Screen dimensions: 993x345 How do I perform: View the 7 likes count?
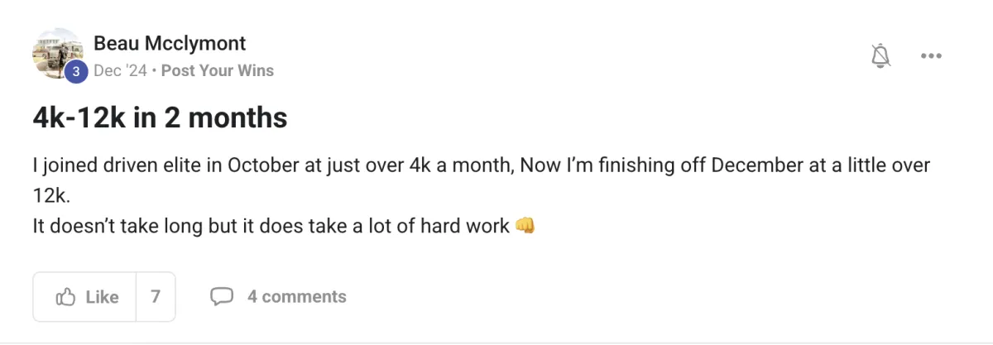(x=156, y=296)
